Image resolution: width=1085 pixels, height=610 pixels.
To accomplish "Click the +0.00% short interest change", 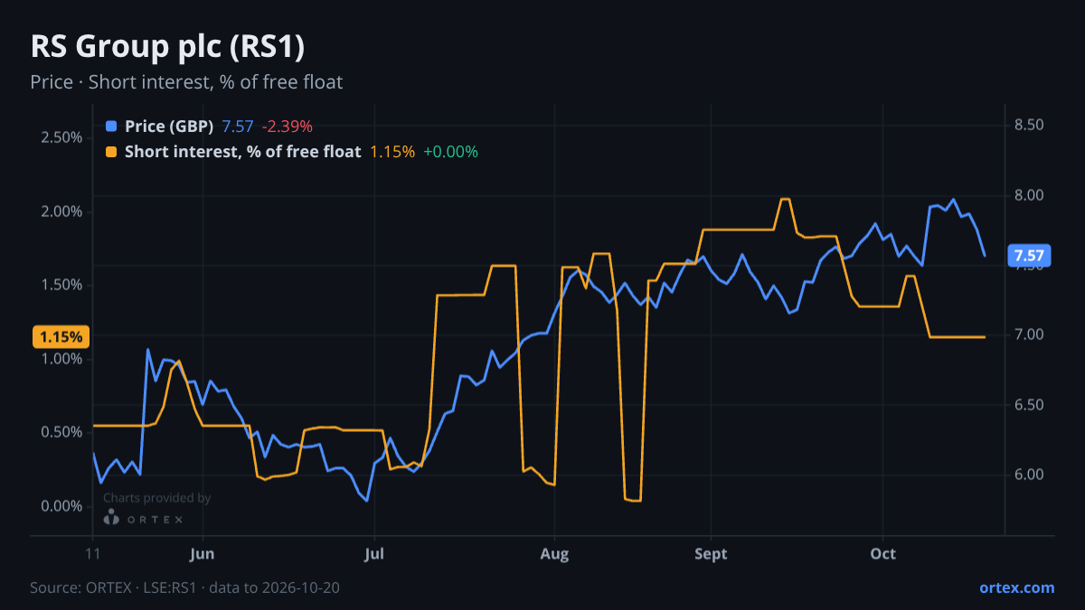I will (450, 152).
